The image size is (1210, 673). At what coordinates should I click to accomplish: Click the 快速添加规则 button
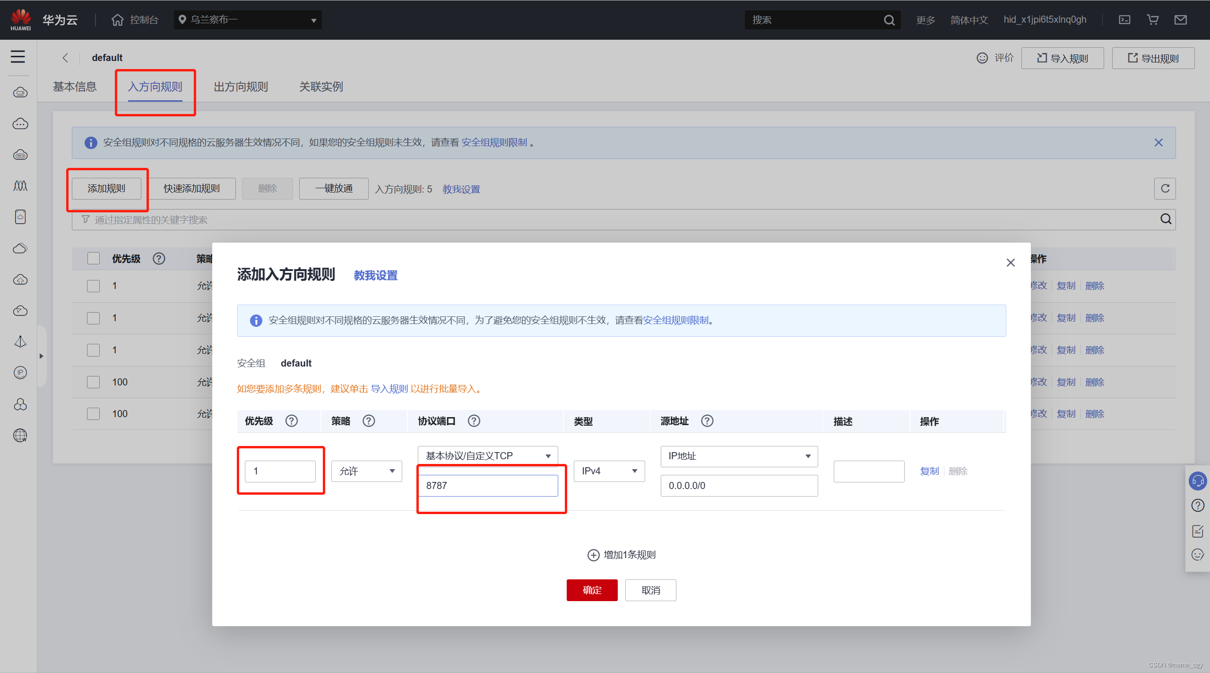191,189
